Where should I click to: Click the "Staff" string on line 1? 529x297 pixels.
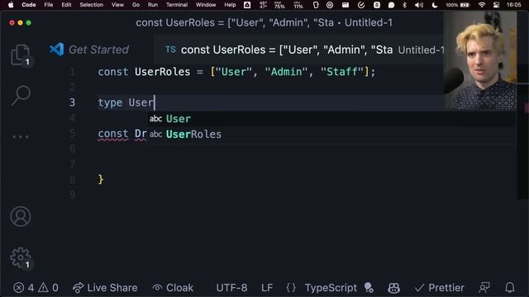tap(342, 72)
